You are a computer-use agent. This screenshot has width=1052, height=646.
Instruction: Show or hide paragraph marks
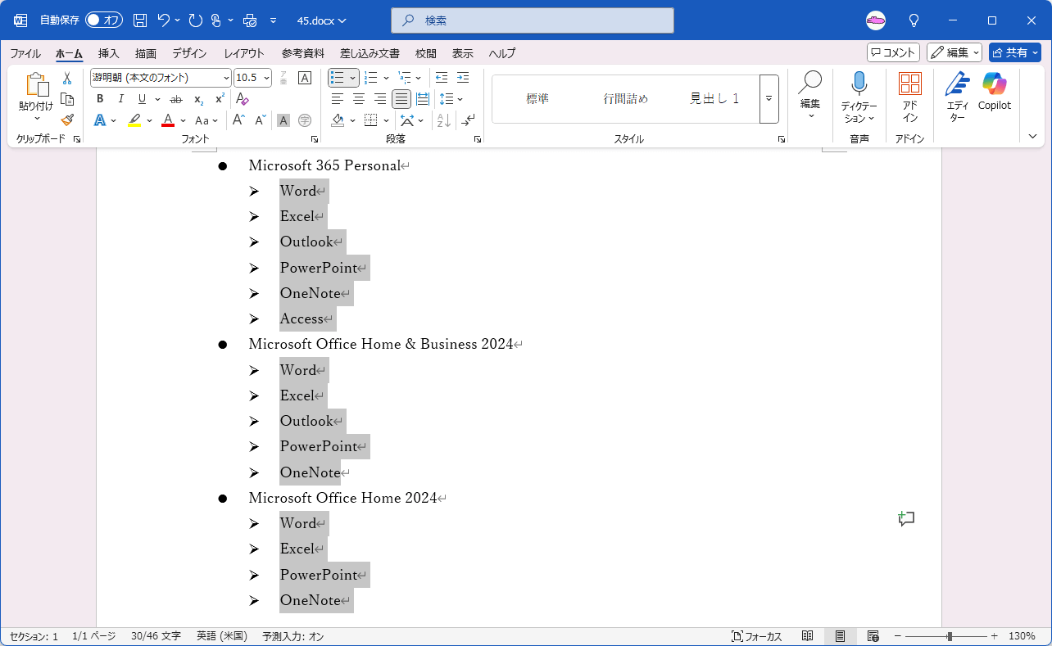point(468,120)
